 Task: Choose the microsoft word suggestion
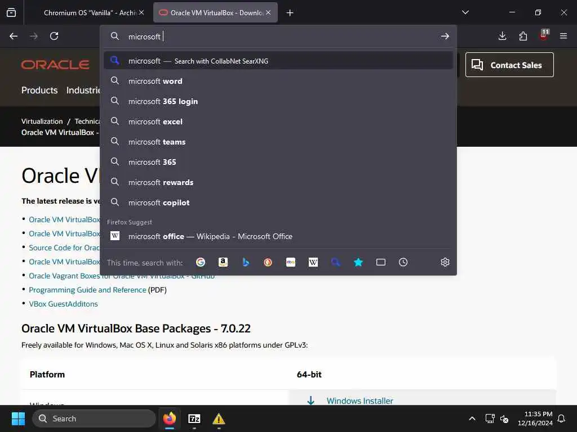(x=278, y=81)
